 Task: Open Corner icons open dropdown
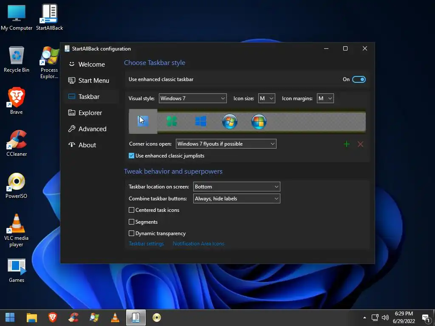226,144
